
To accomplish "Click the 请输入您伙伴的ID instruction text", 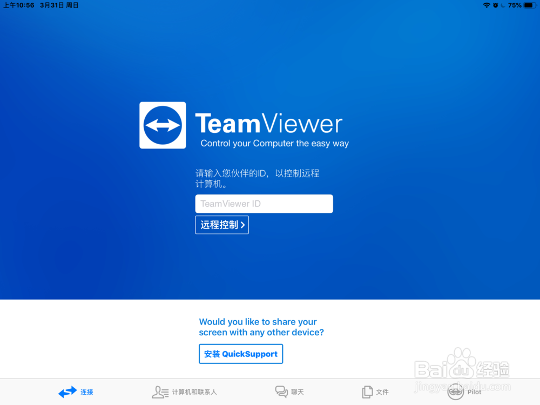I will (x=257, y=178).
